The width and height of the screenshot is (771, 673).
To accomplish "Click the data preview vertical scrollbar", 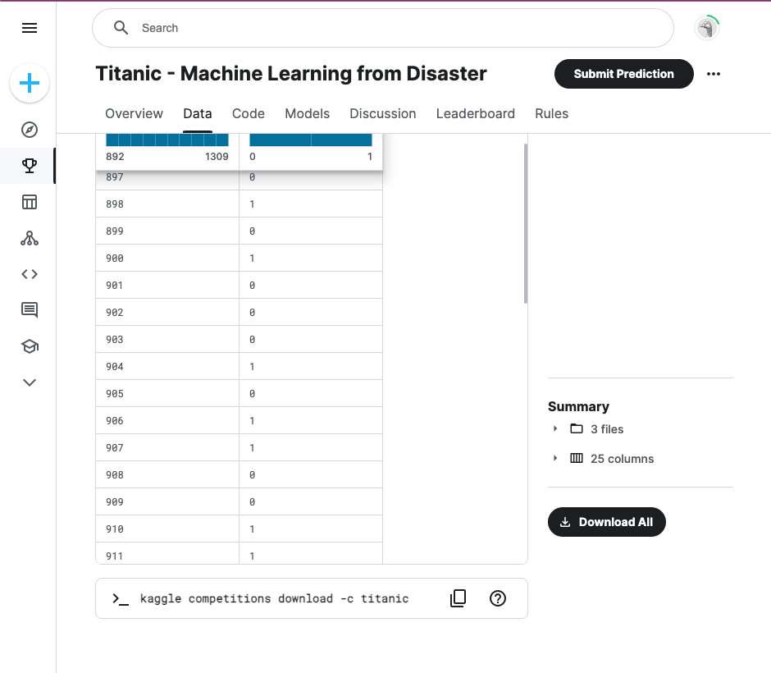I will pyautogui.click(x=526, y=224).
